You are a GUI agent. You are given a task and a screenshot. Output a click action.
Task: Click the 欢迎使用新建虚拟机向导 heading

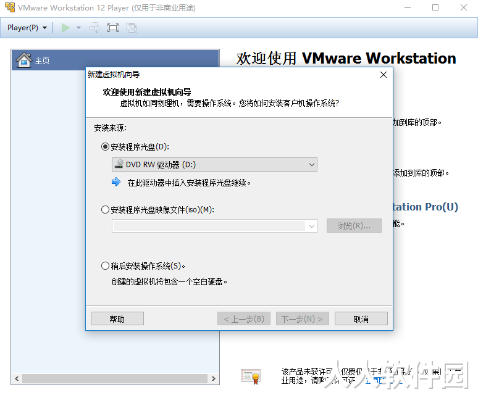point(147,92)
